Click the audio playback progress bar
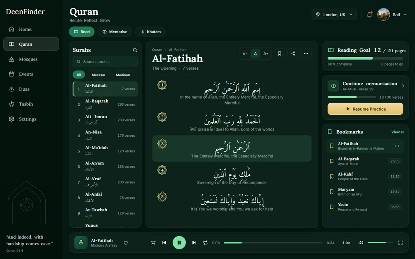415x259 pixels. pos(273,242)
